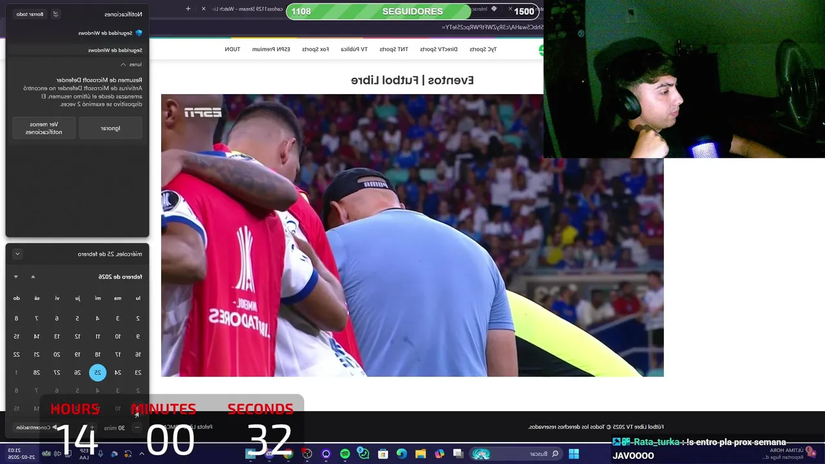Open Google Chrome from the taskbar
This screenshot has width=825, height=464.
click(288, 454)
